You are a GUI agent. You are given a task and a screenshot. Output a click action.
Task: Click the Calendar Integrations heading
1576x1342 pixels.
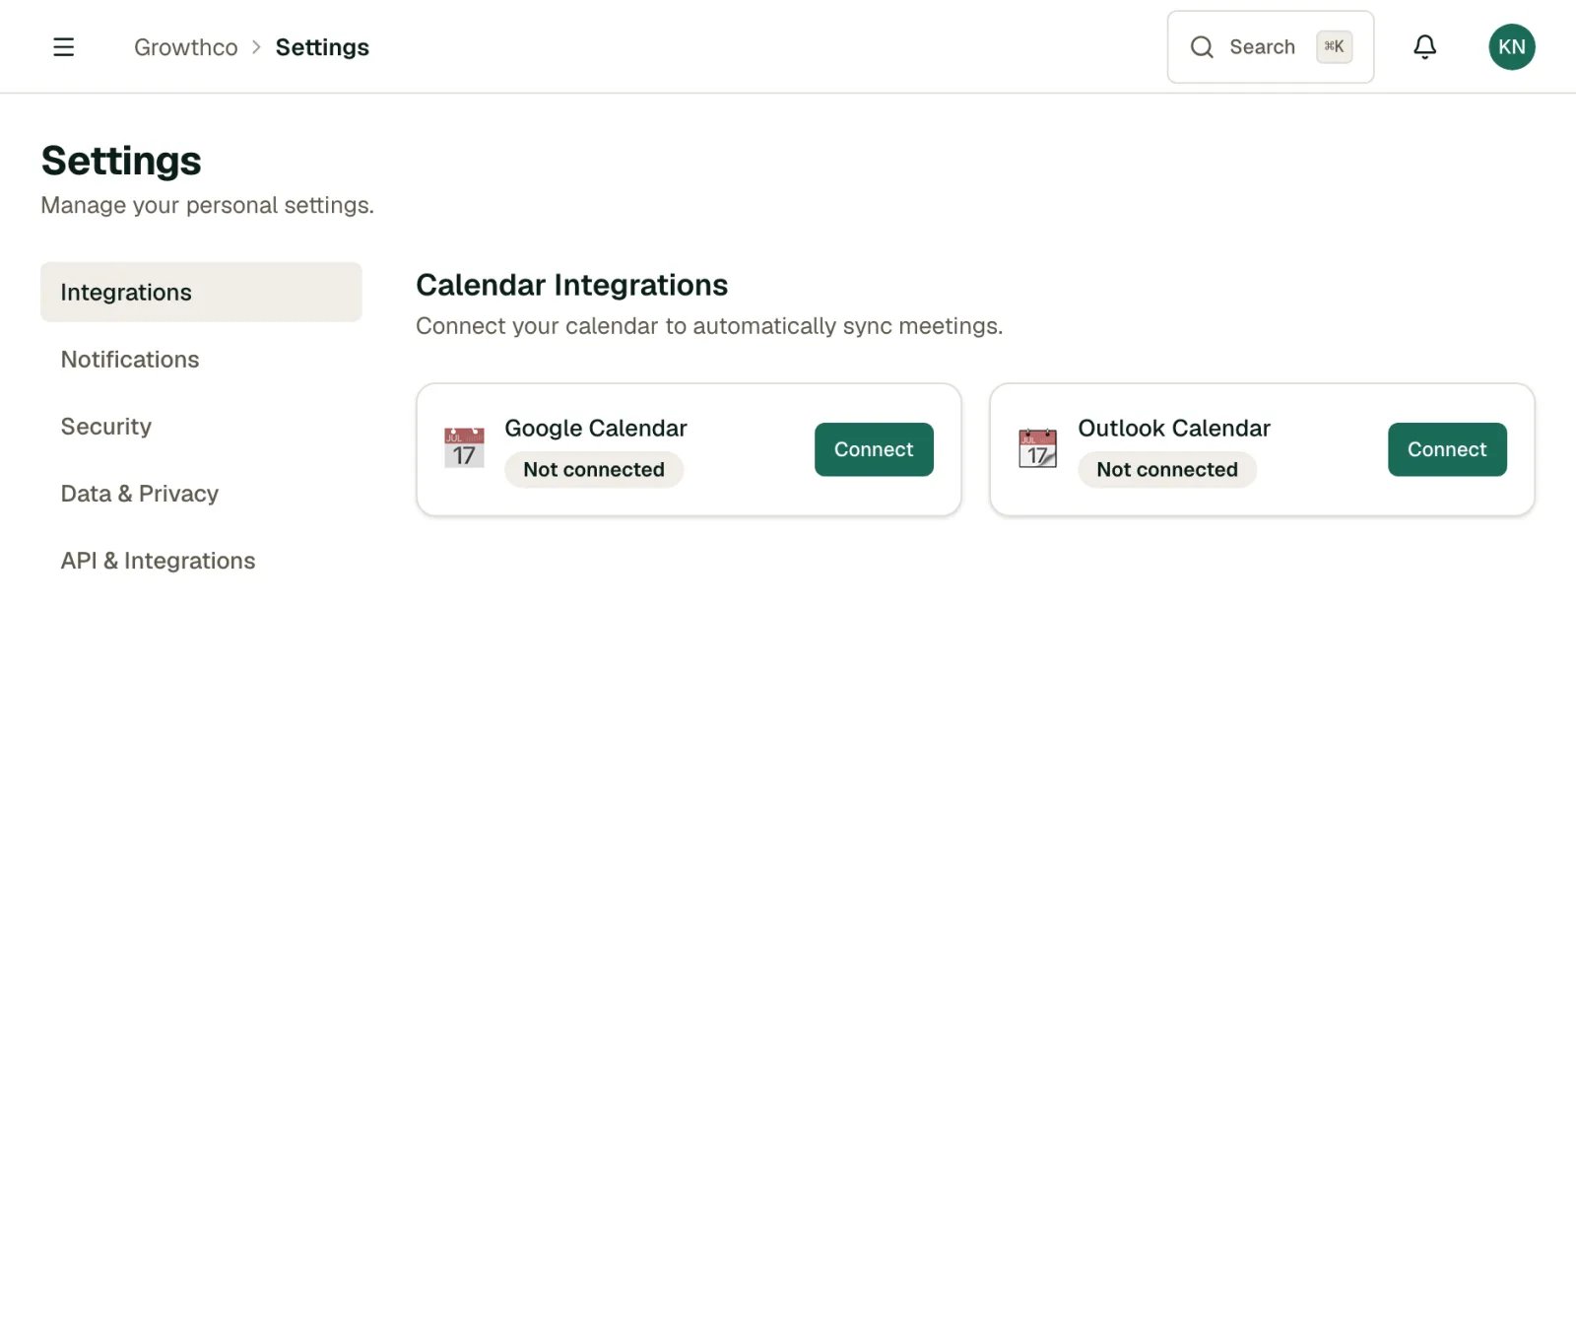[x=571, y=285]
